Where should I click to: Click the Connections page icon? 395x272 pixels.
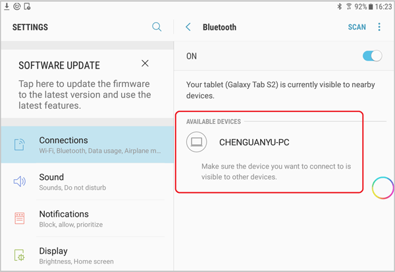[19, 144]
